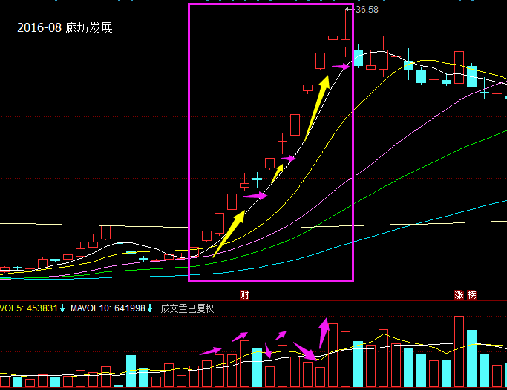
Task: Click the magenta arrow pointing at the top candle
Action: point(340,67)
